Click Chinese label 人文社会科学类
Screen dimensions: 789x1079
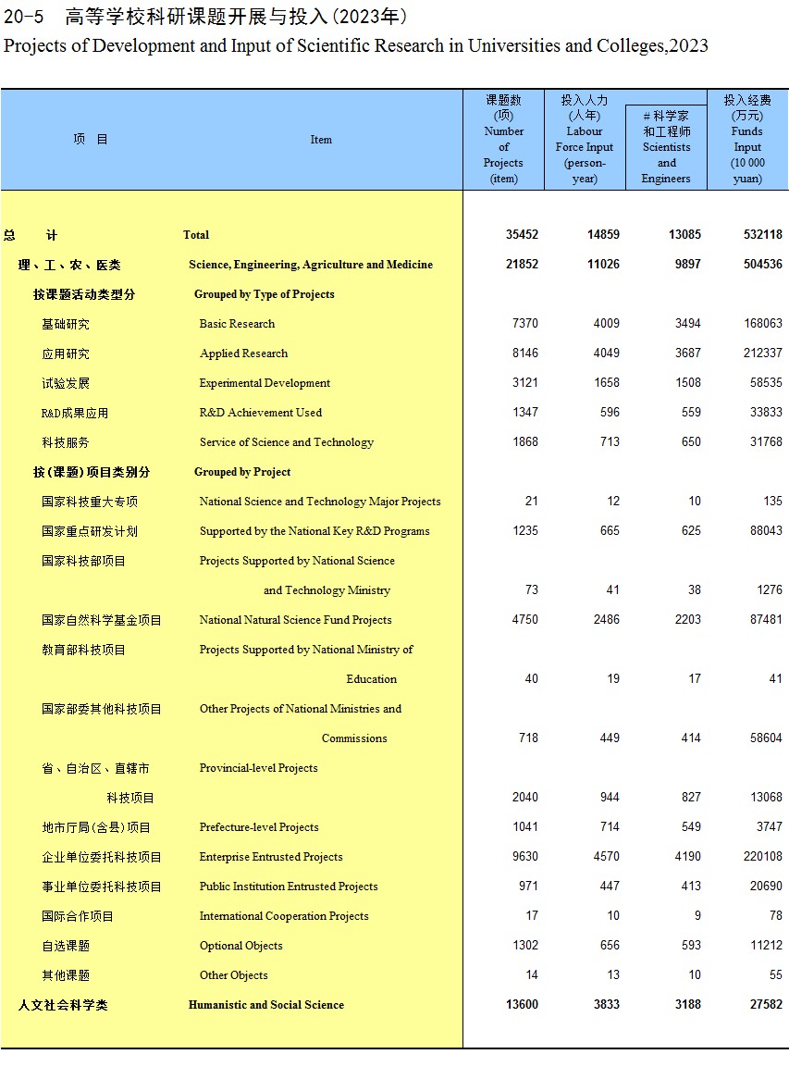coord(63,1005)
